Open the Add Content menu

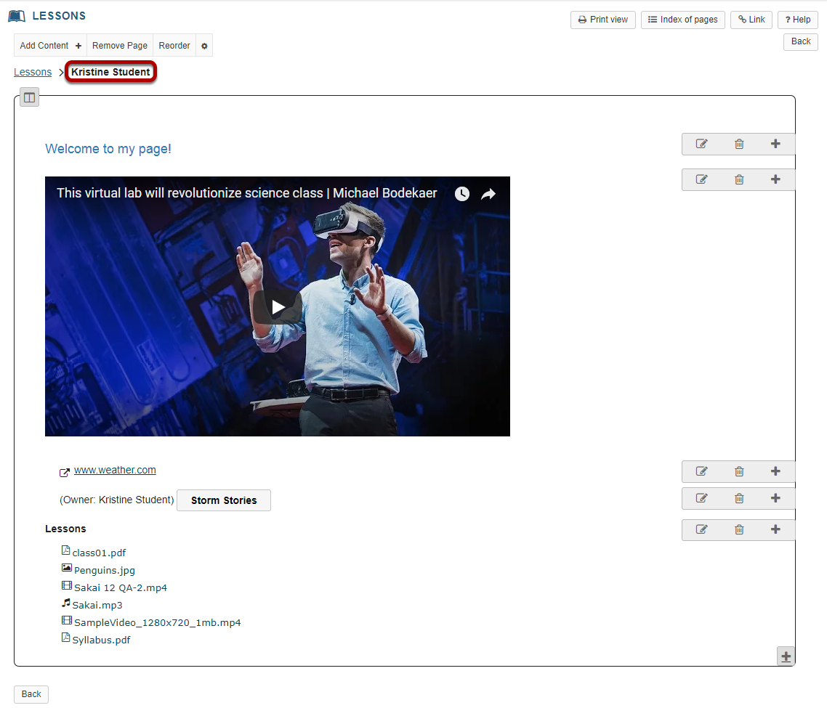pos(50,45)
